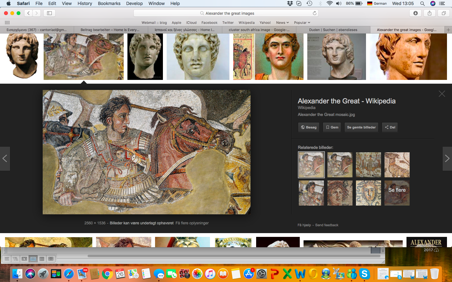Switch to the Gmail inbox tab
This screenshot has height=282, width=452.
tap(37, 30)
